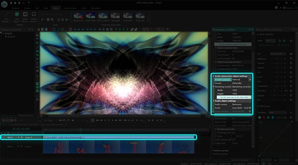The height and width of the screenshot is (165, 298).
Task: Click the folder icon next to LUT
Action: click(291, 54)
